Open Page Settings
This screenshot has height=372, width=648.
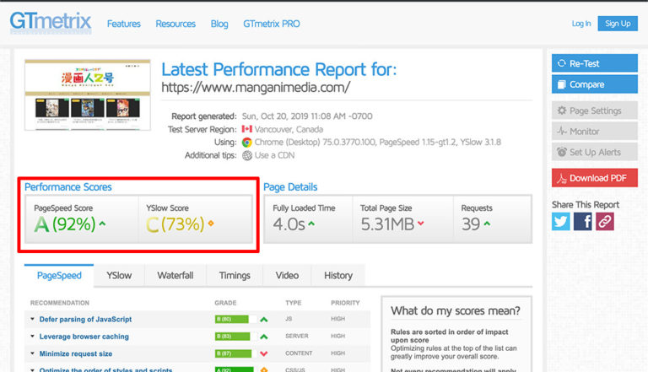tap(595, 111)
